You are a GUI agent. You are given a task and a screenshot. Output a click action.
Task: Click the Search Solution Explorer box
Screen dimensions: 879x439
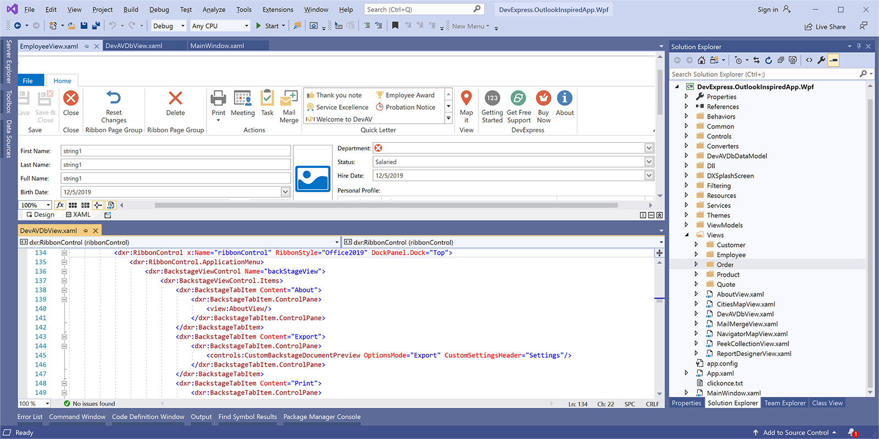click(x=764, y=74)
